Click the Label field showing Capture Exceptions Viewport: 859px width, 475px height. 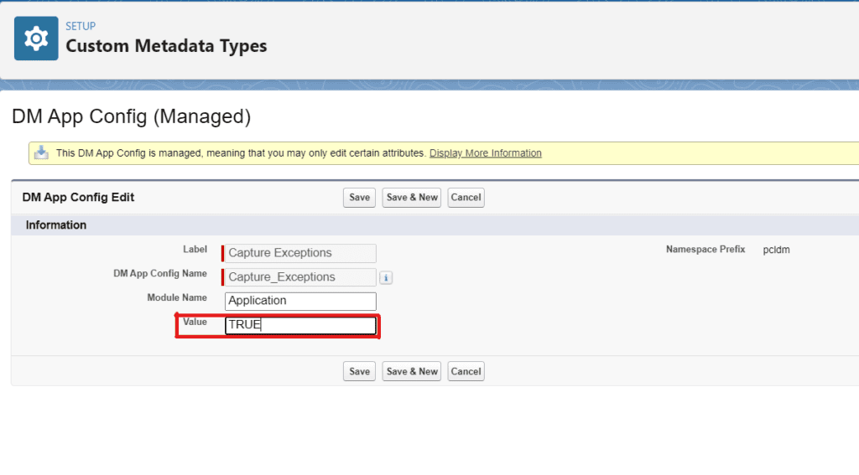click(x=300, y=253)
